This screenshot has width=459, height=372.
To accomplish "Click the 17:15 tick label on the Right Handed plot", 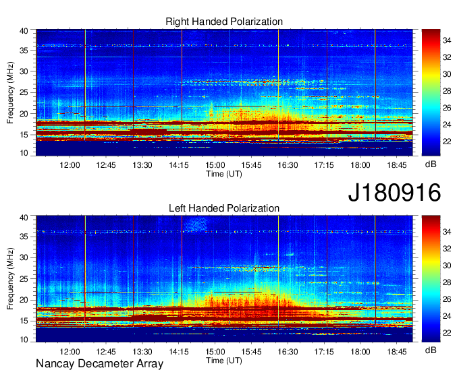I will (324, 165).
